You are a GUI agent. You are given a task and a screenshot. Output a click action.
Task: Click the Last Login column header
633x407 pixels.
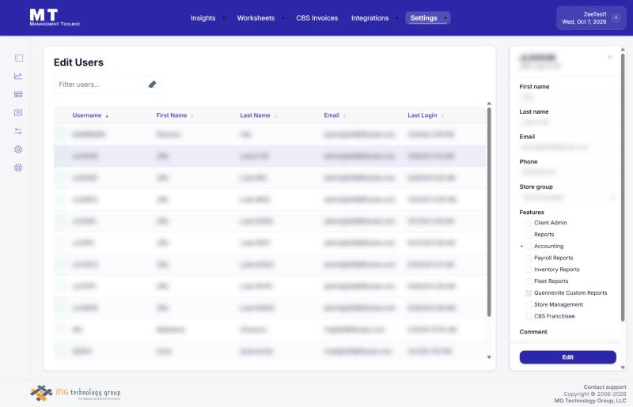click(x=423, y=115)
